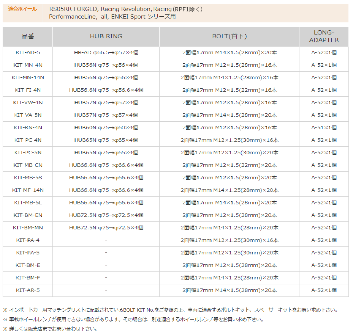
Task: Click the bolt spec in KIT-PA-4 row
Action: [230, 240]
